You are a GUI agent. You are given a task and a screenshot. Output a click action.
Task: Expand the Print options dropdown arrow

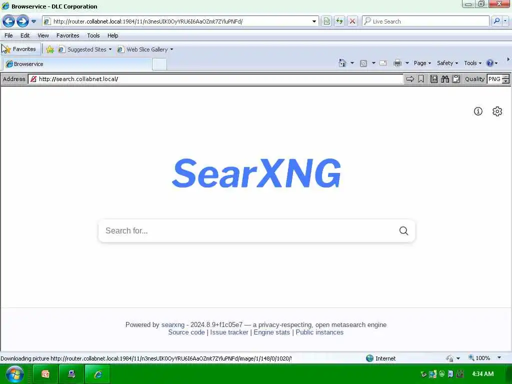pyautogui.click(x=407, y=63)
